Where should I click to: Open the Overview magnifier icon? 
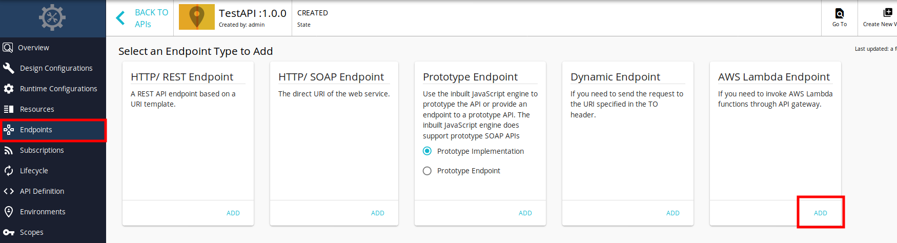pos(8,48)
